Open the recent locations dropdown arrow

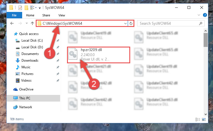tap(27, 23)
